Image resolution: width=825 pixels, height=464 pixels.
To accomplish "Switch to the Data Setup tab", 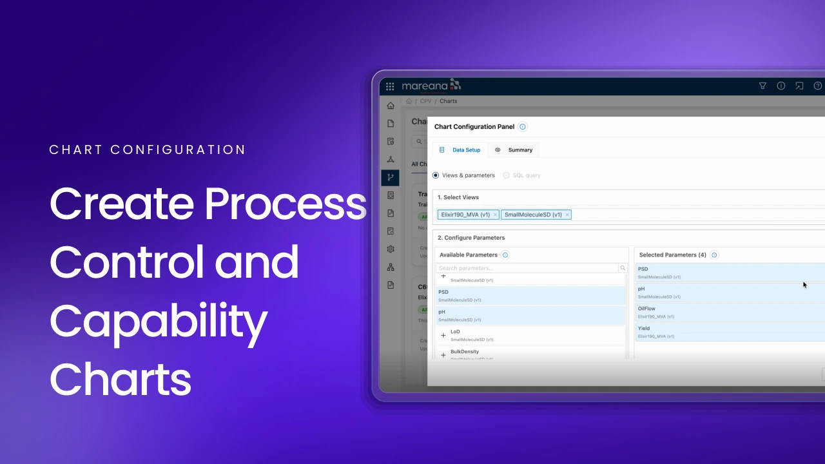I will [460, 150].
